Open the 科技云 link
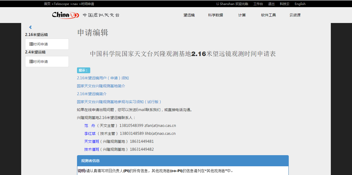352x175 pixels. pos(285,4)
